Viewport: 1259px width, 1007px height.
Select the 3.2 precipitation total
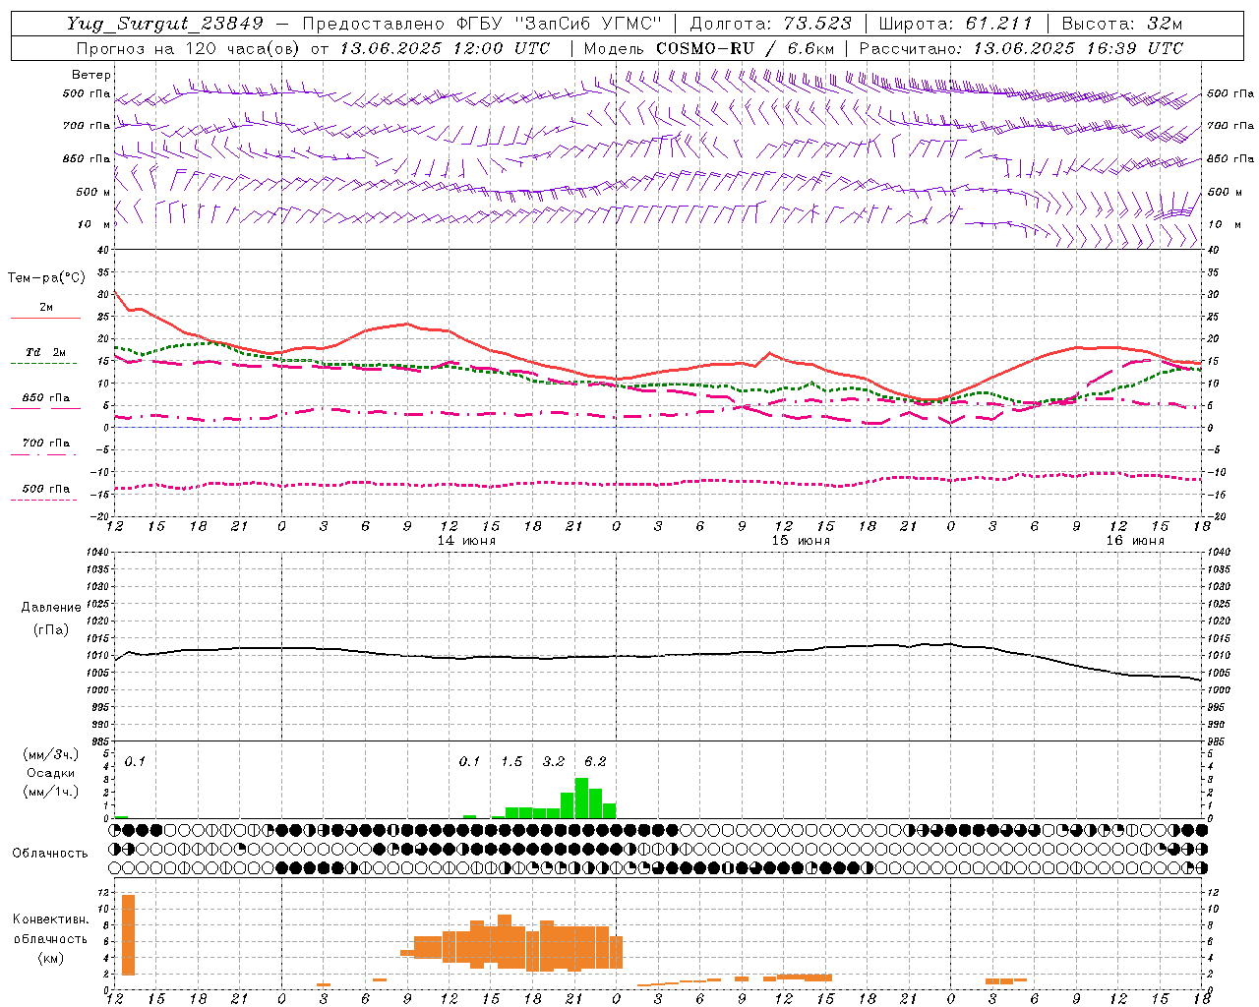click(x=554, y=761)
